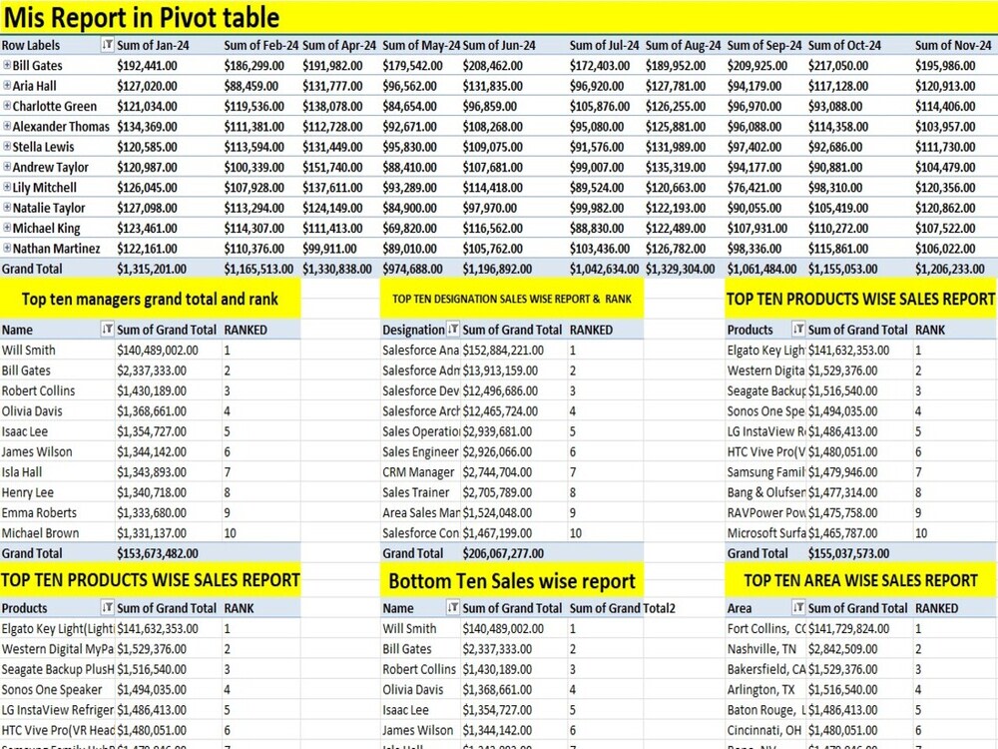
Task: Click LG InstaView Refrigerator in lower-left table
Action: point(57,710)
